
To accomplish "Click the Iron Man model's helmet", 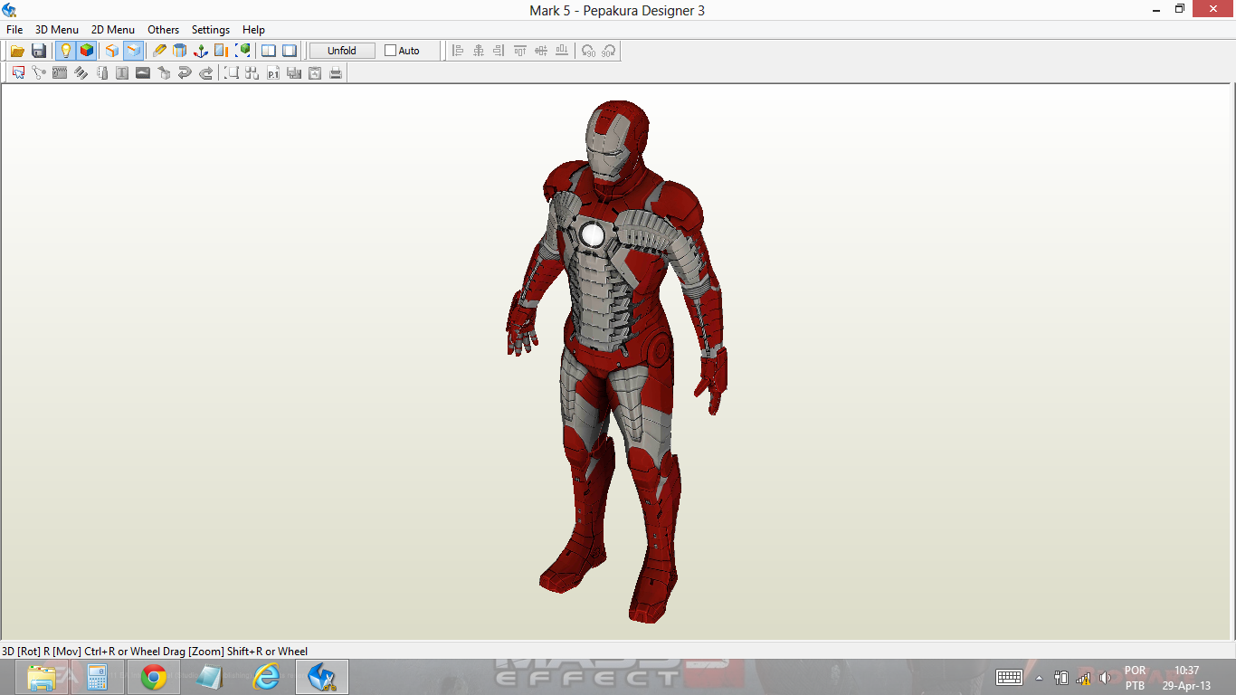I will pyautogui.click(x=616, y=140).
